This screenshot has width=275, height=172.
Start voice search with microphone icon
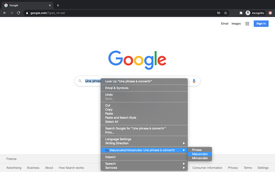194,81
